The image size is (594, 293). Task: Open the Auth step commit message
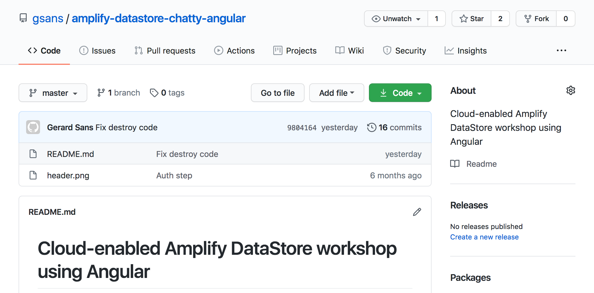point(174,175)
